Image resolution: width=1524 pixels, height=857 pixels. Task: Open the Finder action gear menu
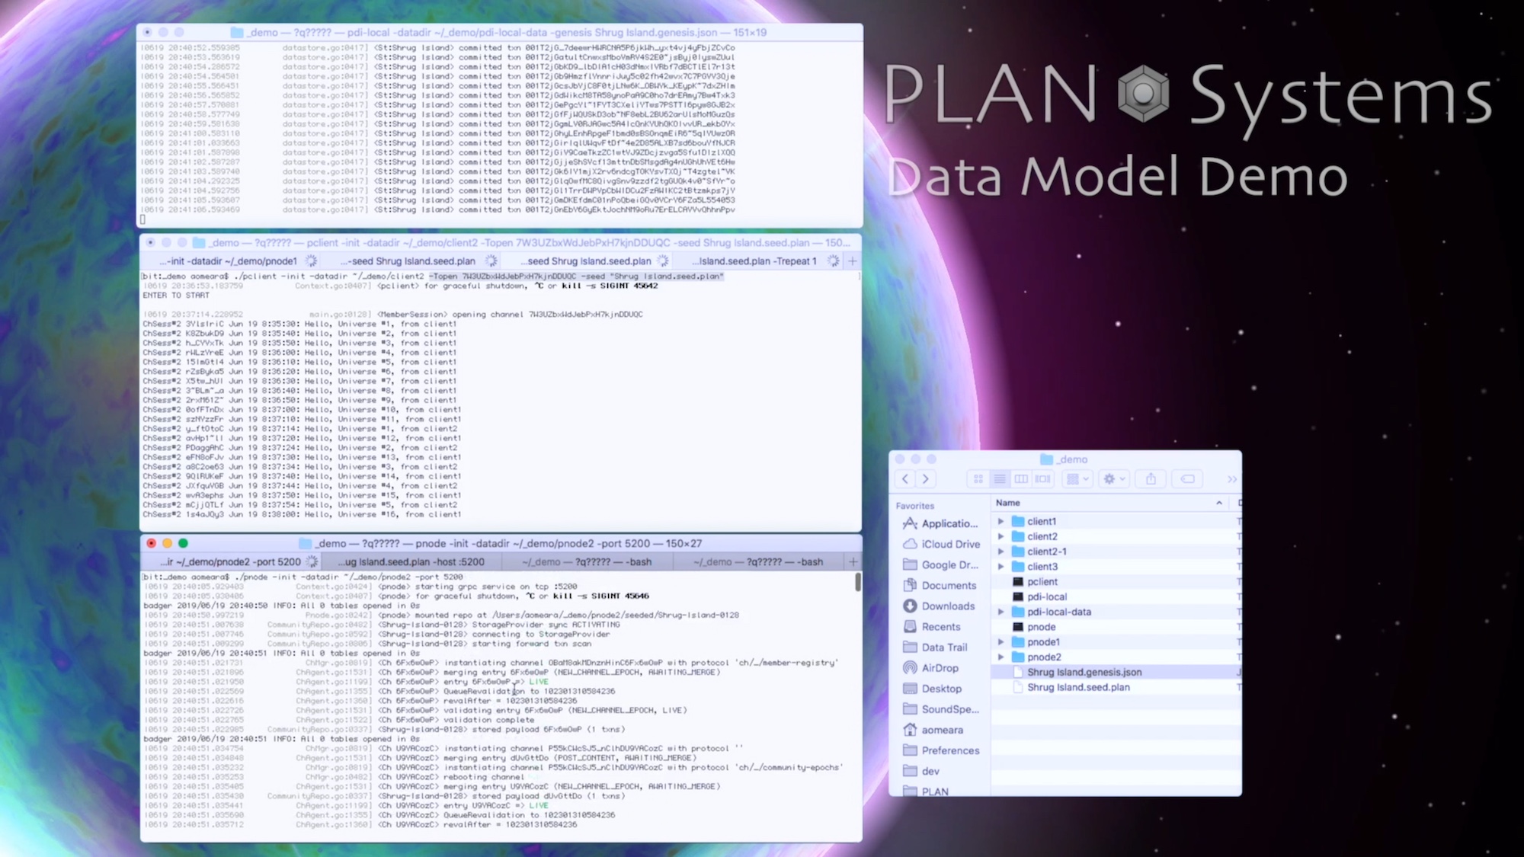[1113, 479]
